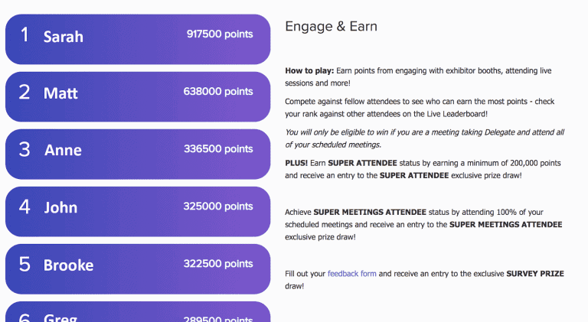The image size is (588, 322).
Task: Click the rank number 4 badge
Action: click(x=24, y=207)
